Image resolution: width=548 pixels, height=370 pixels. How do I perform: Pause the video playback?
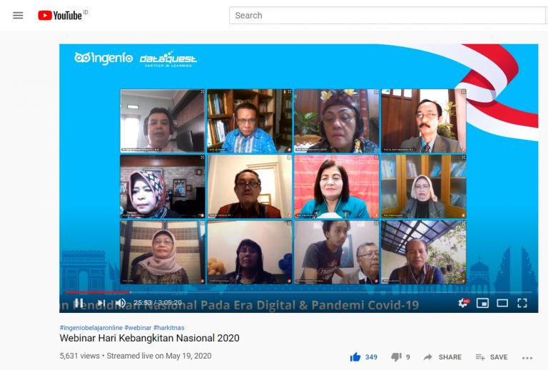(78, 303)
